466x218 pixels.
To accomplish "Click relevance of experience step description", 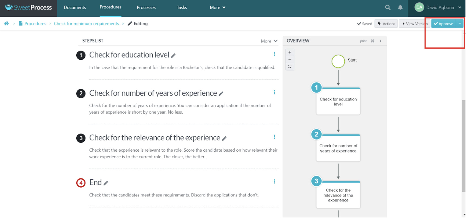I will [x=183, y=153].
